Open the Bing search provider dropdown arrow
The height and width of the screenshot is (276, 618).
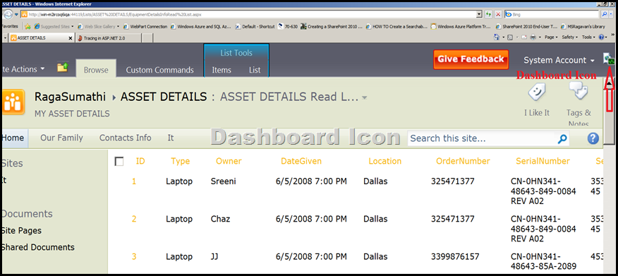[x=612, y=14]
